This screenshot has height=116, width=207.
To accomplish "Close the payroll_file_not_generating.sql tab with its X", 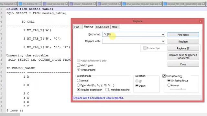I will (x=203, y=4).
